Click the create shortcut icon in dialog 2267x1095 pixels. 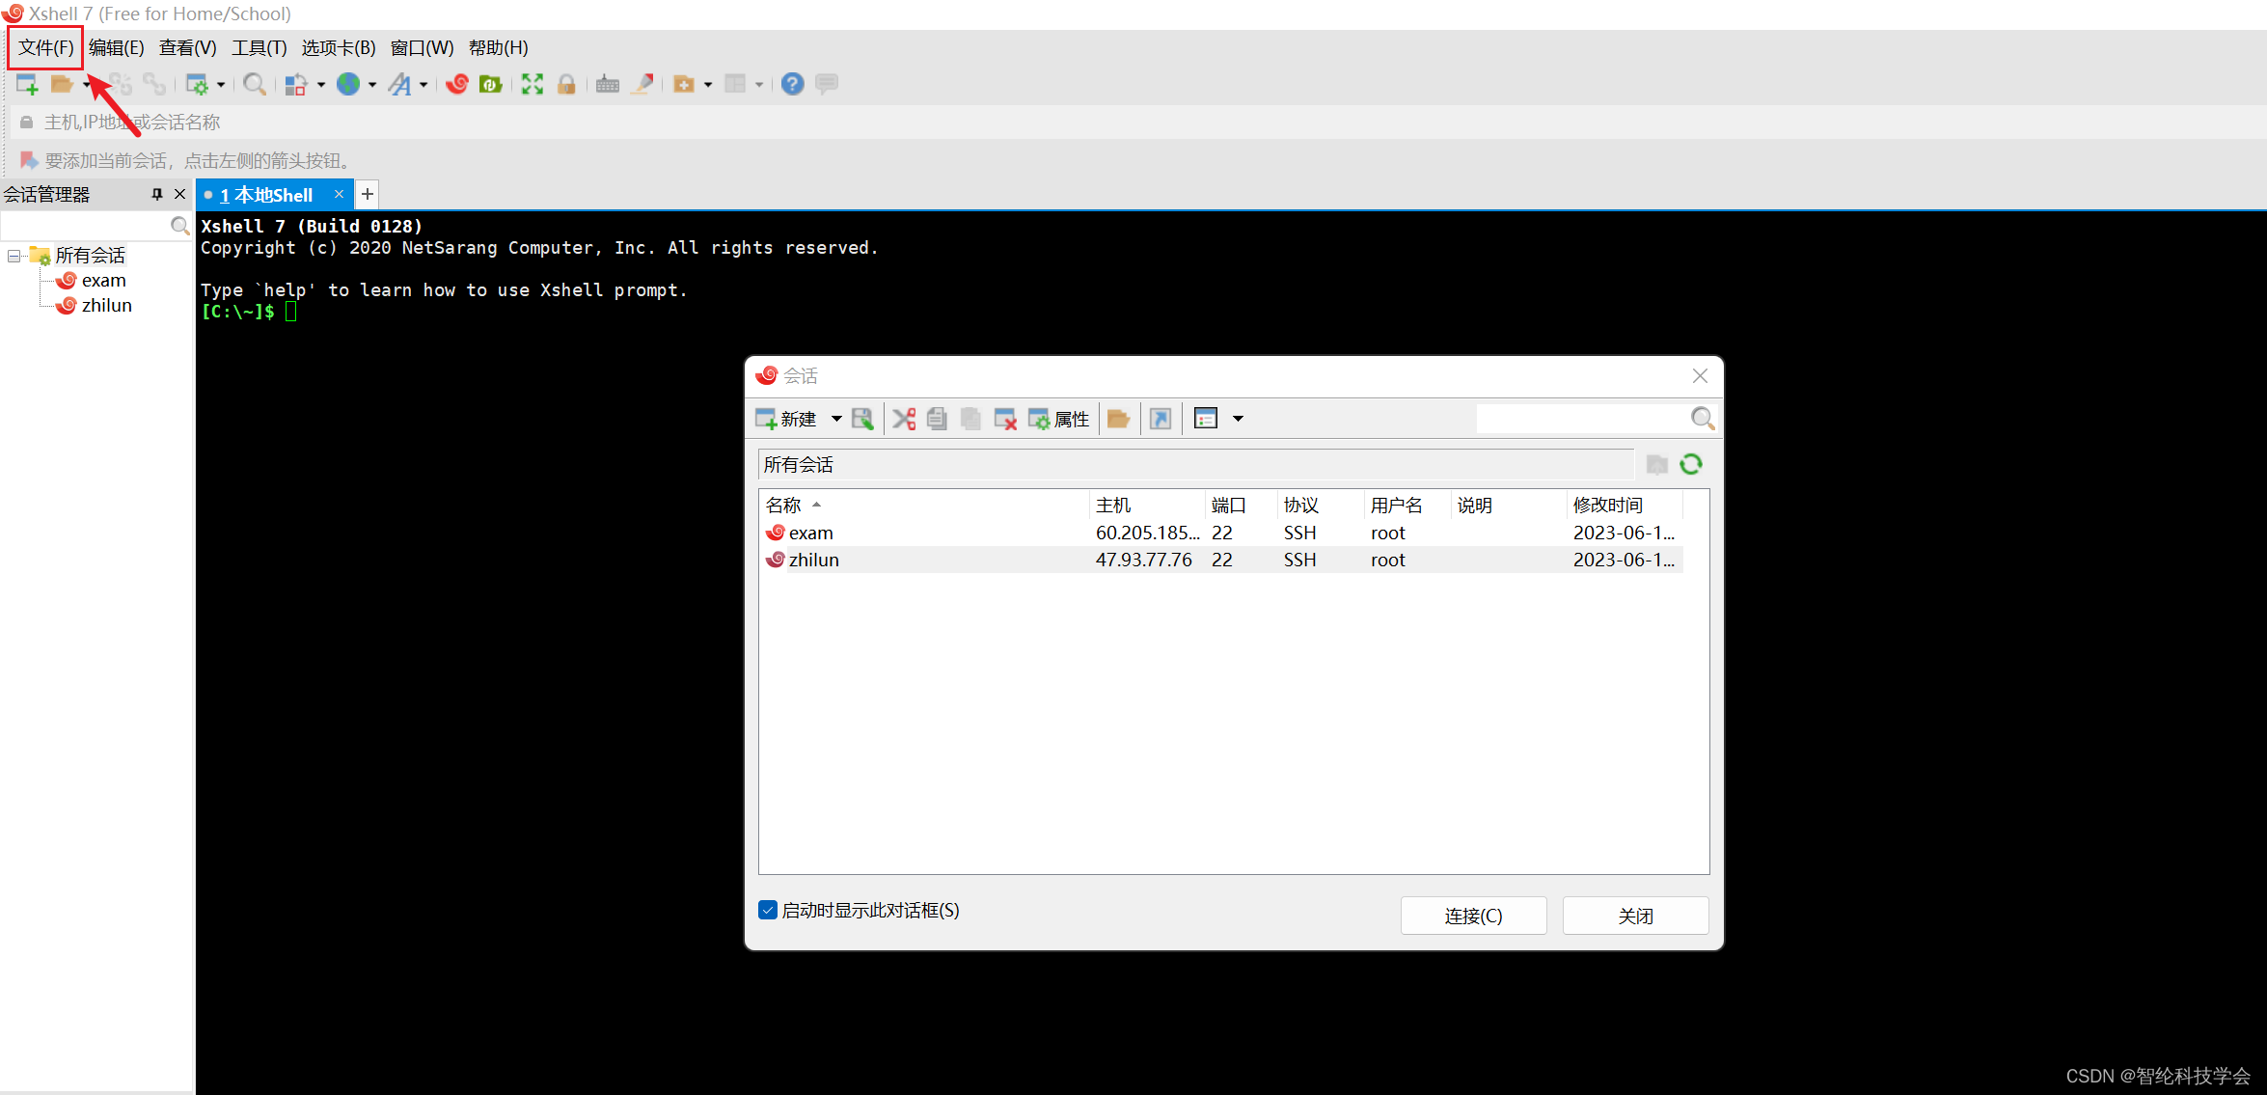point(1161,419)
